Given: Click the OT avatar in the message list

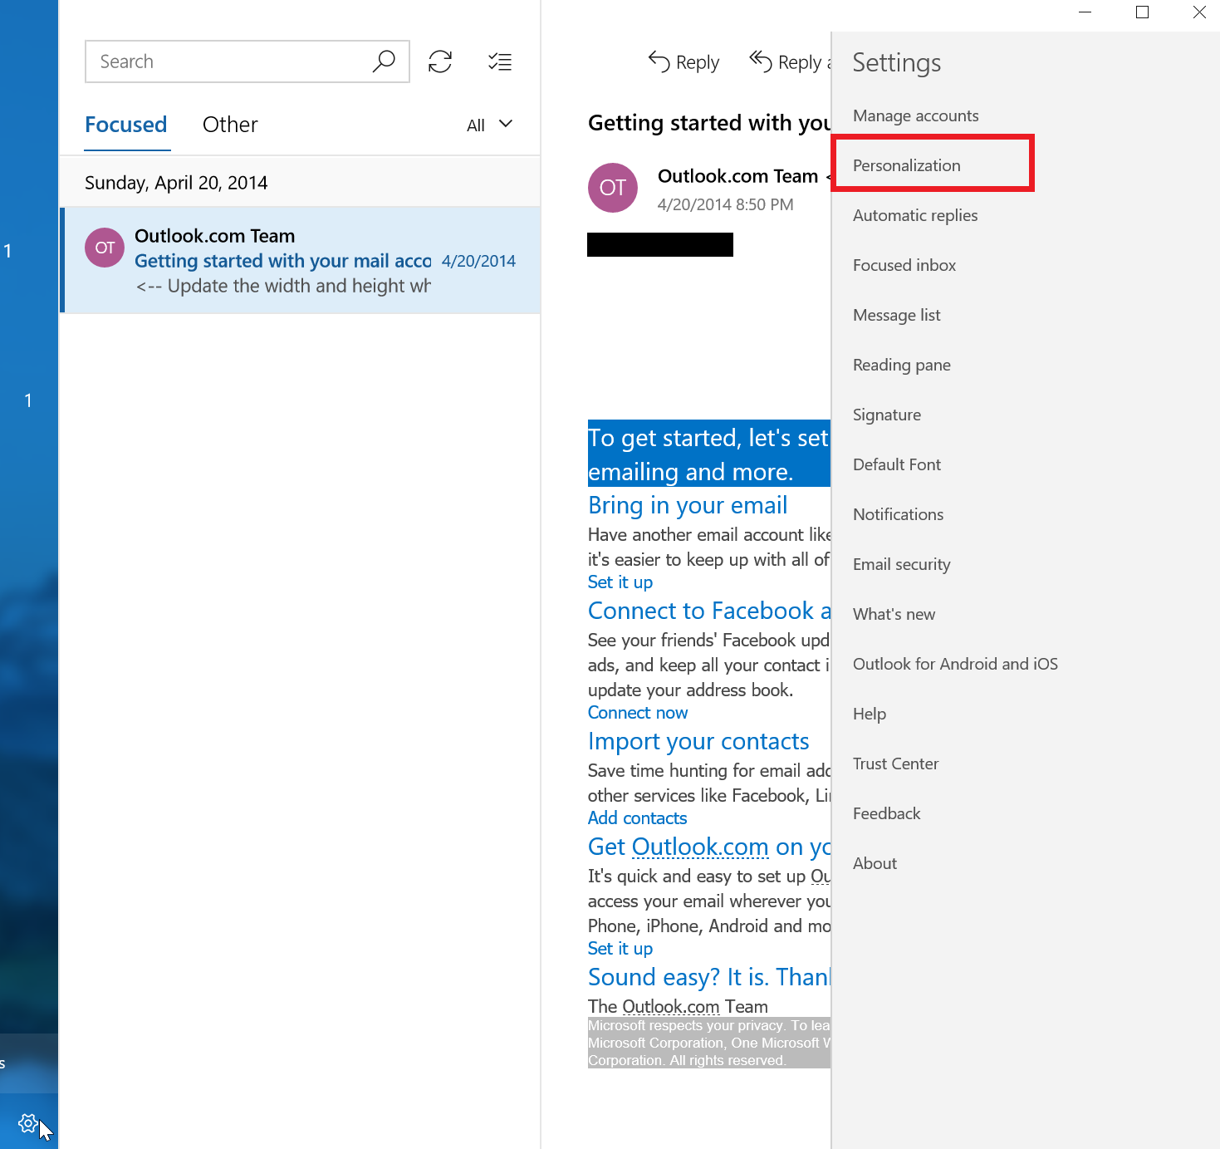Looking at the screenshot, I should (x=105, y=248).
